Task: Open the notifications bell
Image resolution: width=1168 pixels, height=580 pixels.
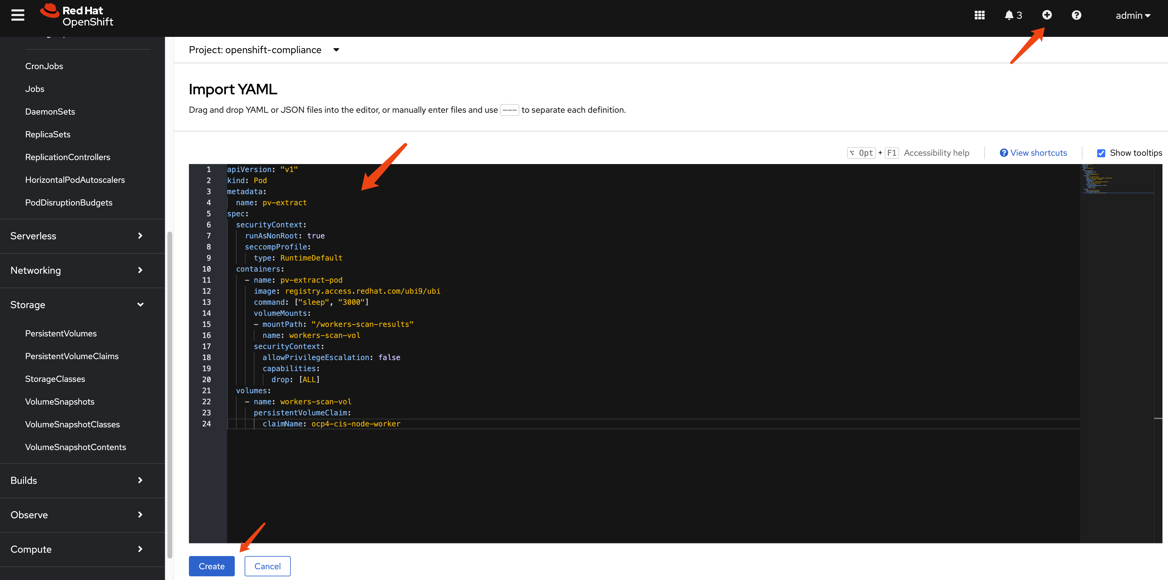Action: (x=1009, y=15)
